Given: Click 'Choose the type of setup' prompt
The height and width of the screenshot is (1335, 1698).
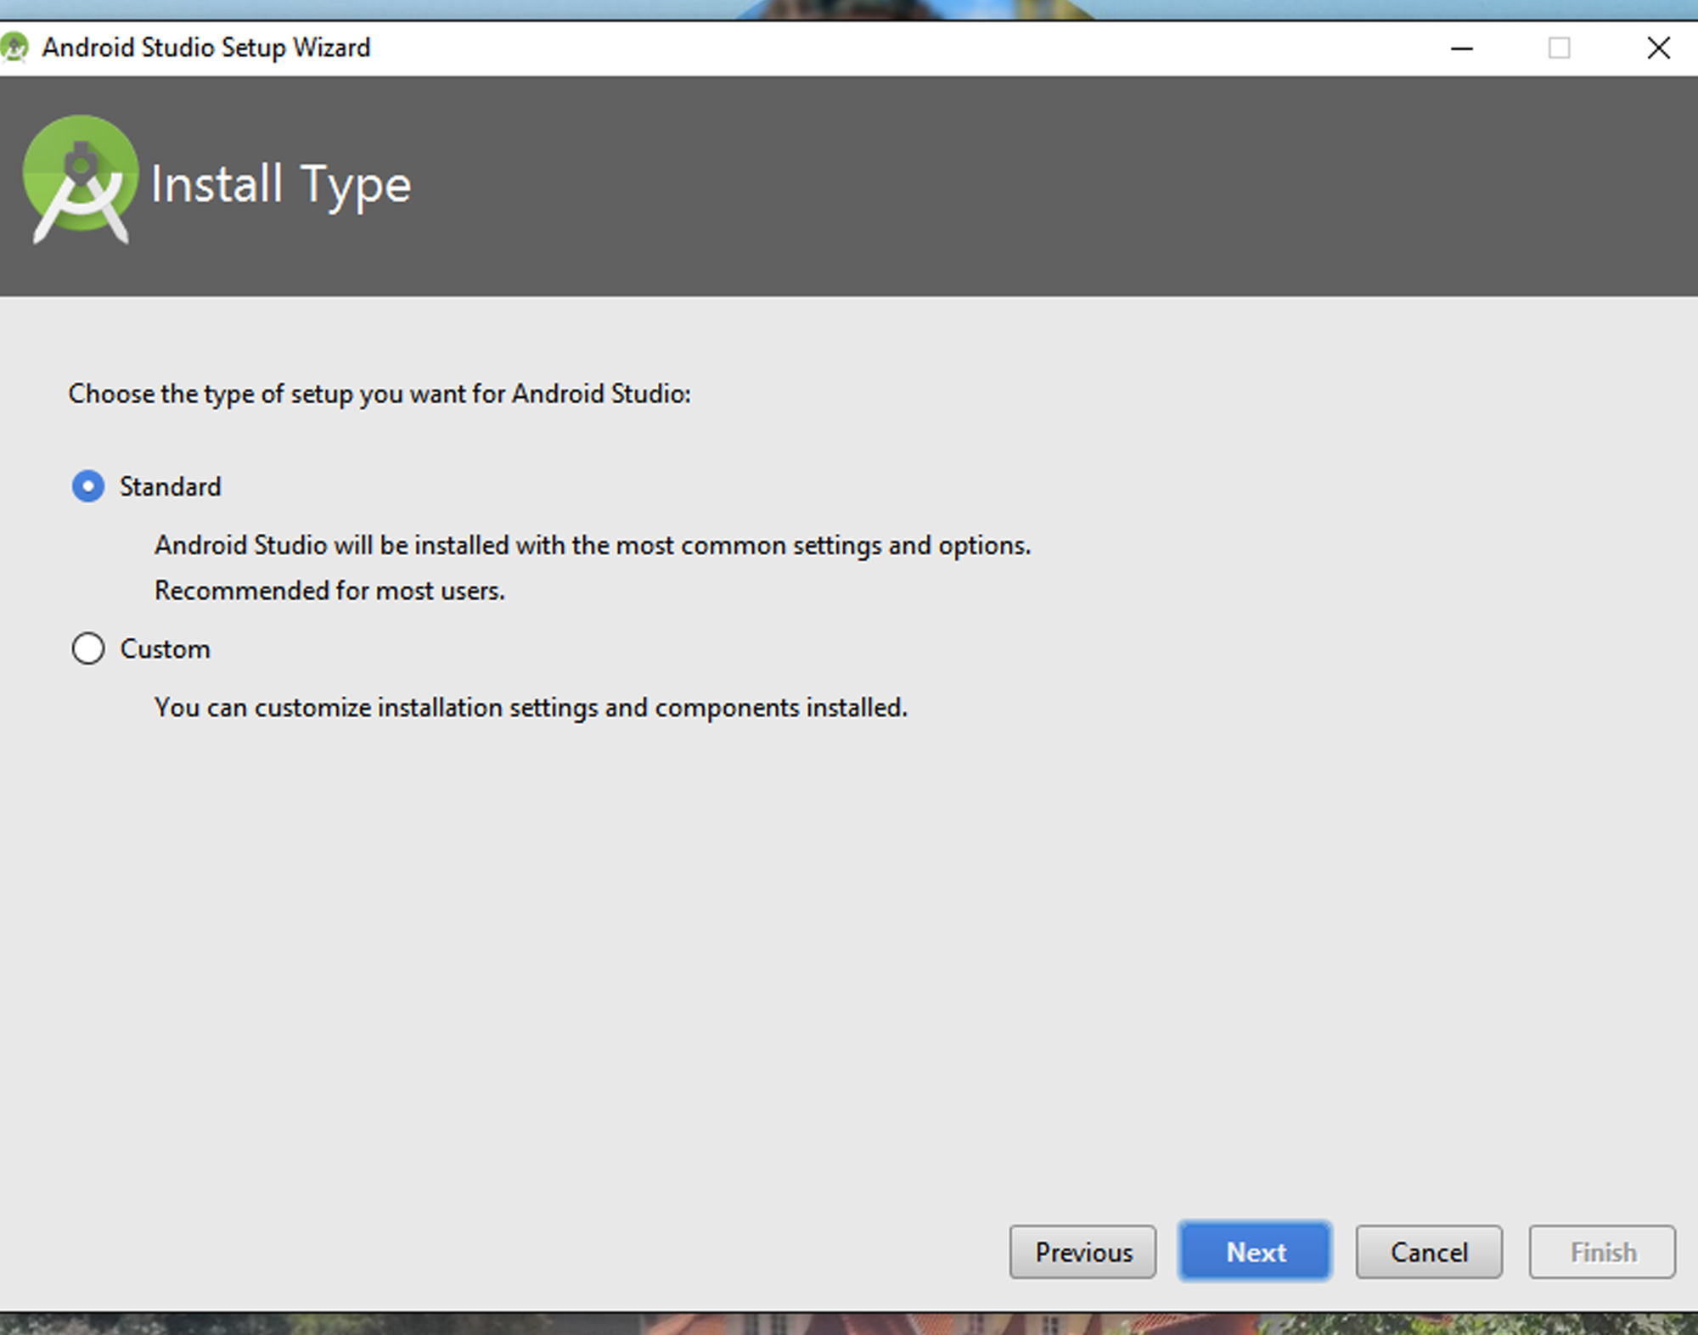Looking at the screenshot, I should (x=380, y=394).
